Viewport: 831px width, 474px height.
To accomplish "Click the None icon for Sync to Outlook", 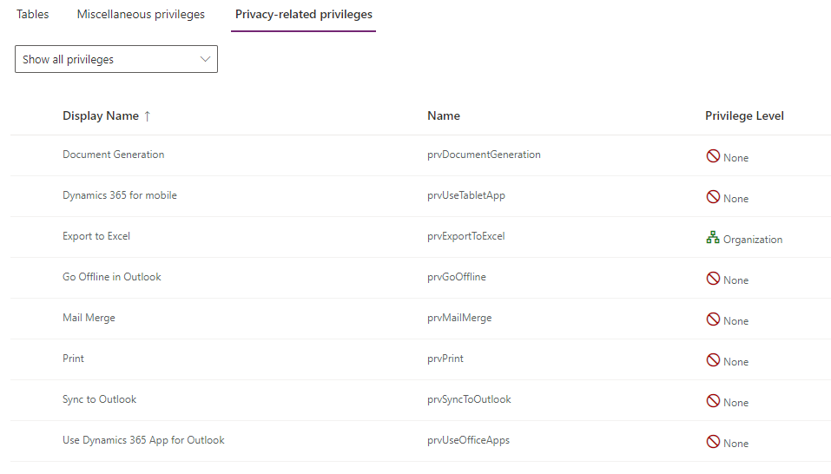I will pyautogui.click(x=713, y=402).
